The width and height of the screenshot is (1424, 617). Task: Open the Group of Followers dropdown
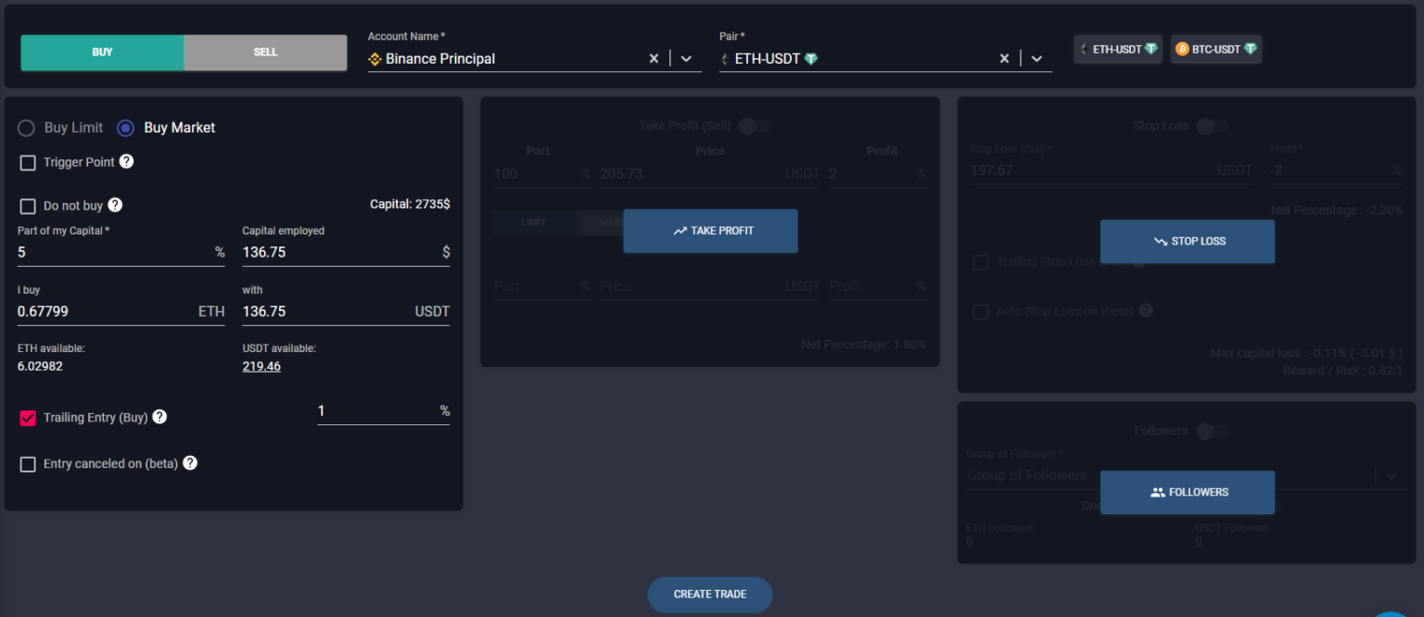point(1391,474)
